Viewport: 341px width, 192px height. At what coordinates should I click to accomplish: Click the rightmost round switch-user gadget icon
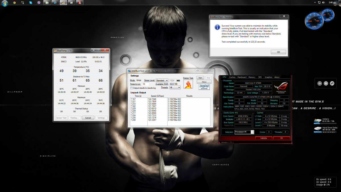pos(332,84)
